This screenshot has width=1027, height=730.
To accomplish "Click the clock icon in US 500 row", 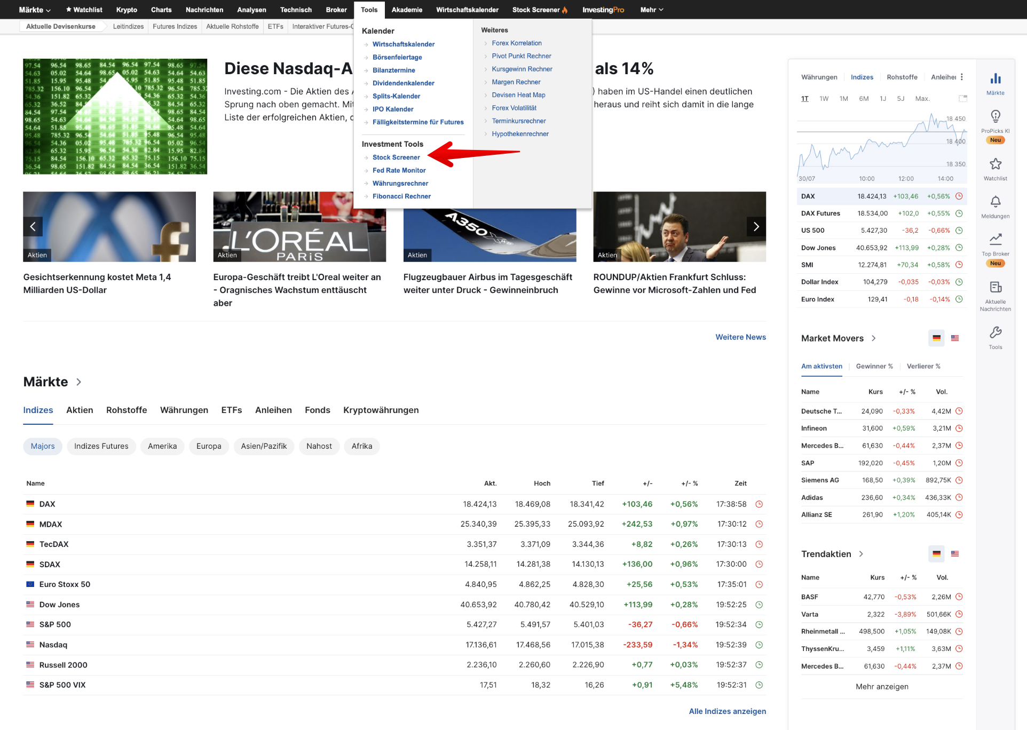I will [959, 231].
